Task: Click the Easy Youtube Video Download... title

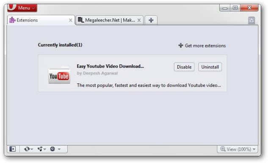Action: point(110,66)
